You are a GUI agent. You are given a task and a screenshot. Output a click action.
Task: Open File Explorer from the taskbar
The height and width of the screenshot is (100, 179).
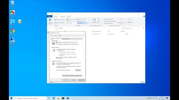[58, 98]
